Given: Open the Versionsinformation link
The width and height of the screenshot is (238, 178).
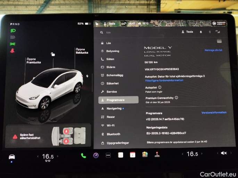Looking at the screenshot, I should pyautogui.click(x=214, y=112).
